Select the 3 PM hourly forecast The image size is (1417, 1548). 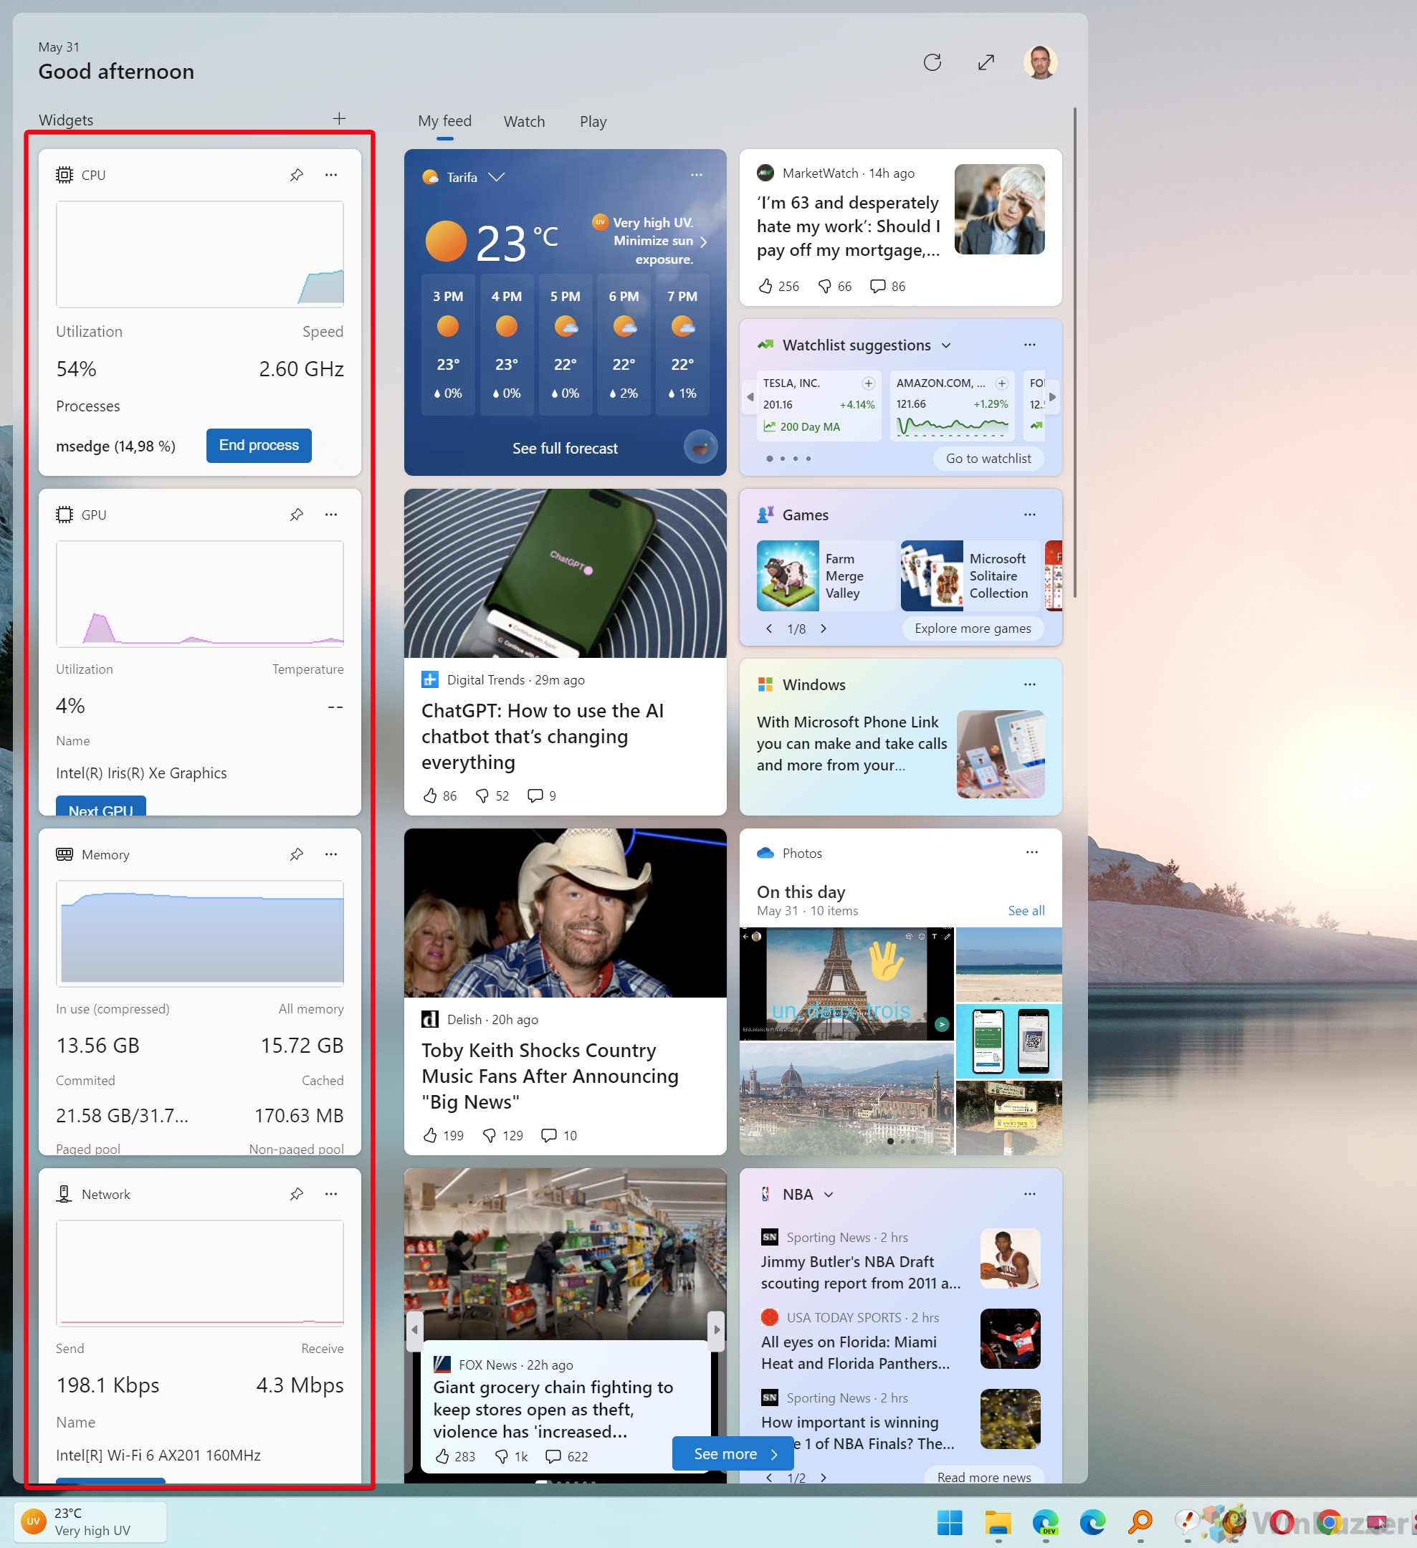(x=448, y=344)
